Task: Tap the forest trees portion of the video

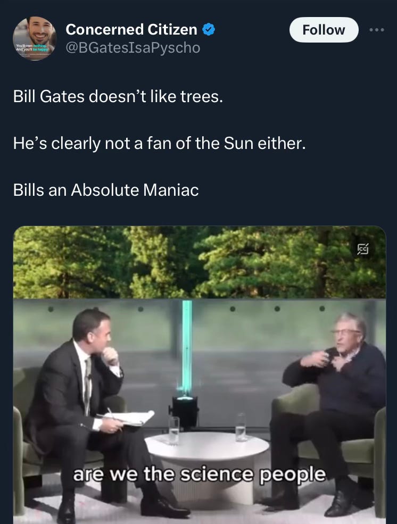Action: pyautogui.click(x=200, y=262)
